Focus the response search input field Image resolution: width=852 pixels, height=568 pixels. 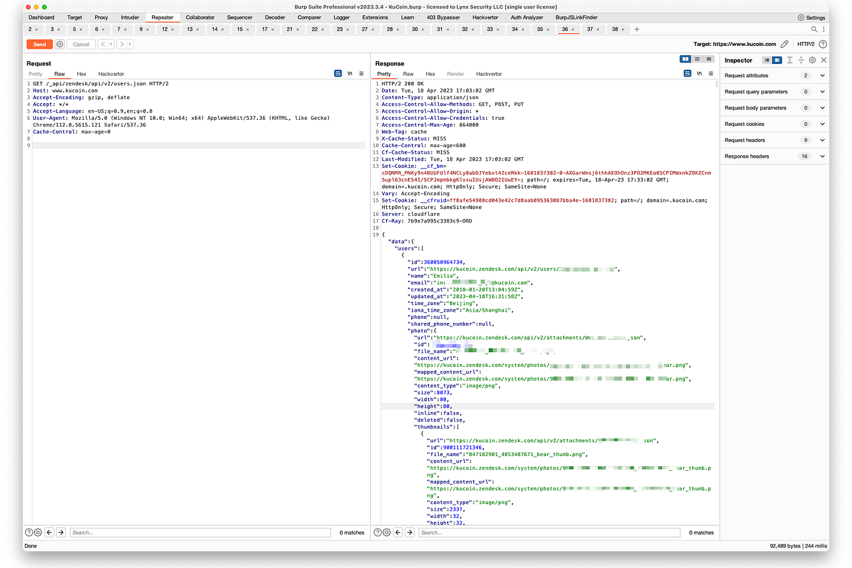pos(549,532)
